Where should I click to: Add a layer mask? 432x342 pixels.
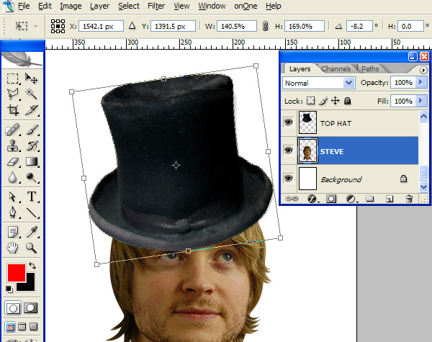[x=331, y=199]
